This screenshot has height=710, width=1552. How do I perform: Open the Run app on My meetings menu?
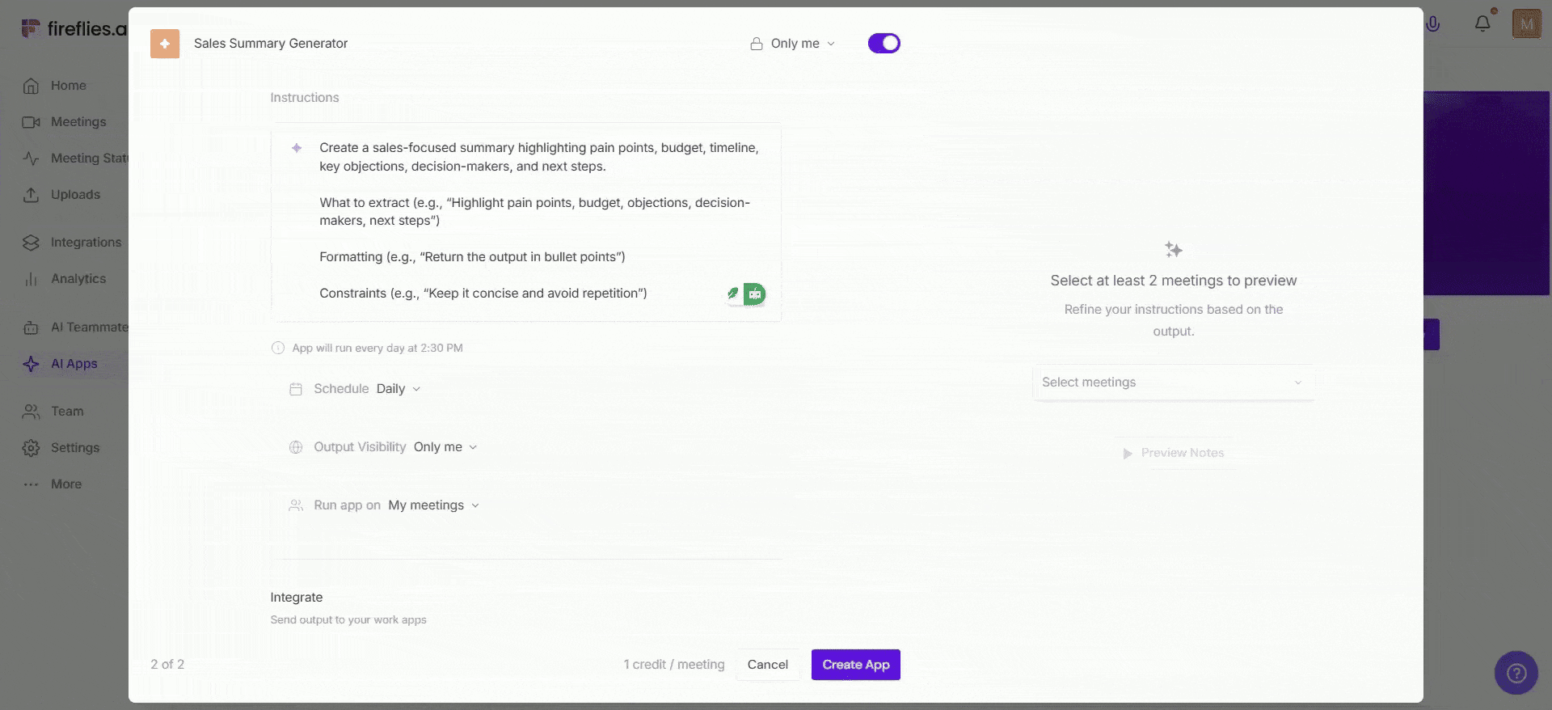pos(433,505)
